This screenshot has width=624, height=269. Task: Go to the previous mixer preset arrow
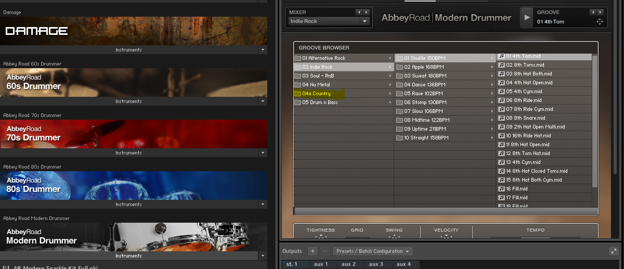[x=358, y=12]
